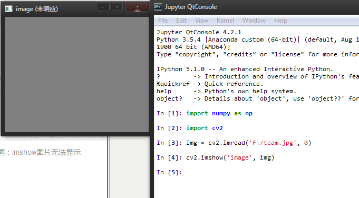Minimize the unresponsive image window
The width and height of the screenshot is (359, 198).
click(x=103, y=7)
